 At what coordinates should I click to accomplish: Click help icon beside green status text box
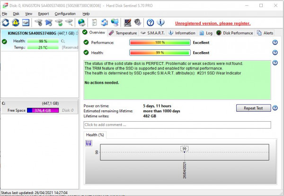tap(275, 63)
